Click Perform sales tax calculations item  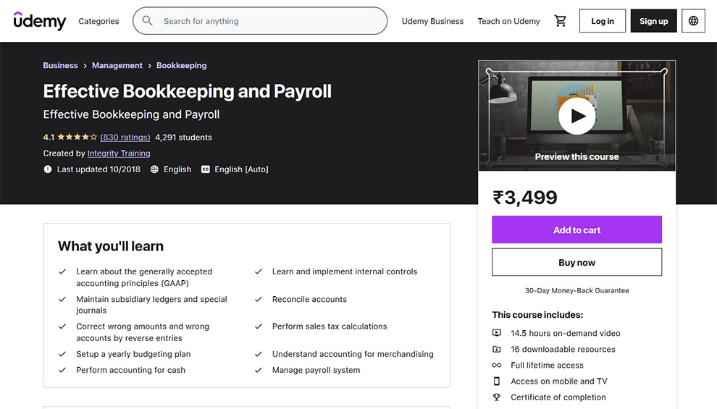pyautogui.click(x=330, y=326)
